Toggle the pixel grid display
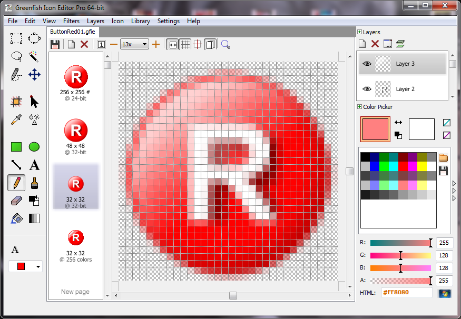The height and width of the screenshot is (319, 461). [185, 44]
